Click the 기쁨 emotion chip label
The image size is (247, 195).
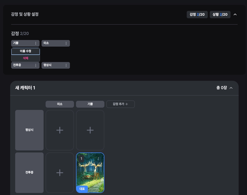click(16, 43)
